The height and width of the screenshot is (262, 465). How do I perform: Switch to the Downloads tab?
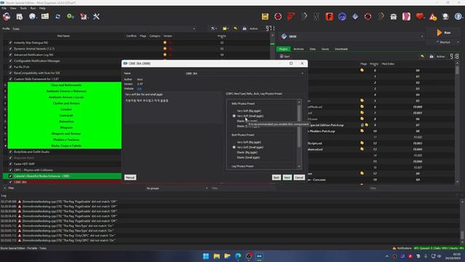(341, 49)
